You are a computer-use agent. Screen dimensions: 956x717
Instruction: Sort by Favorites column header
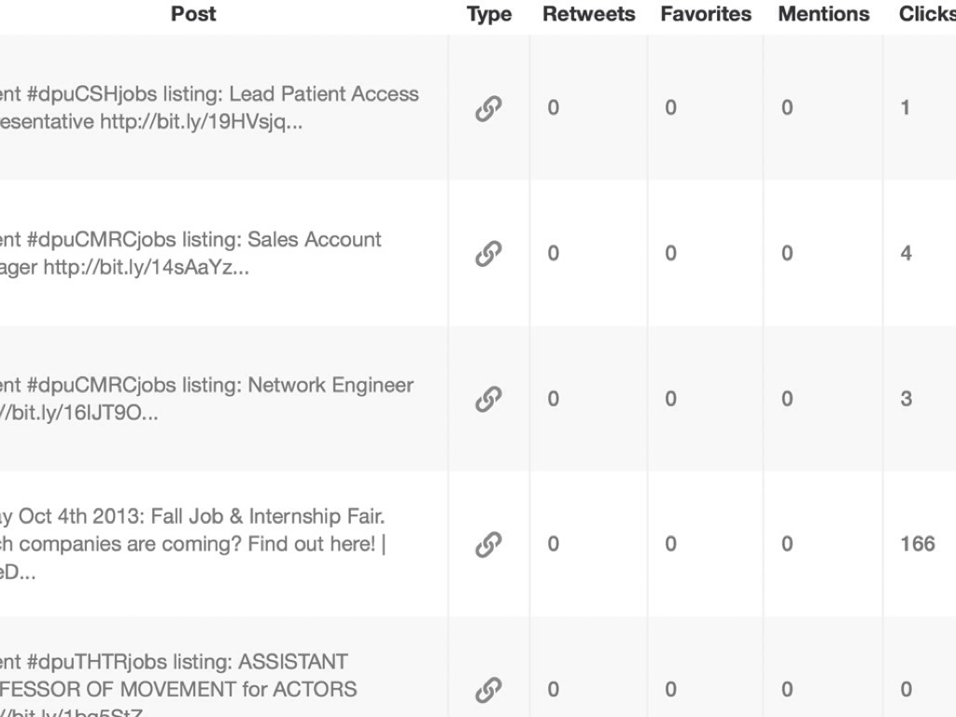(706, 14)
